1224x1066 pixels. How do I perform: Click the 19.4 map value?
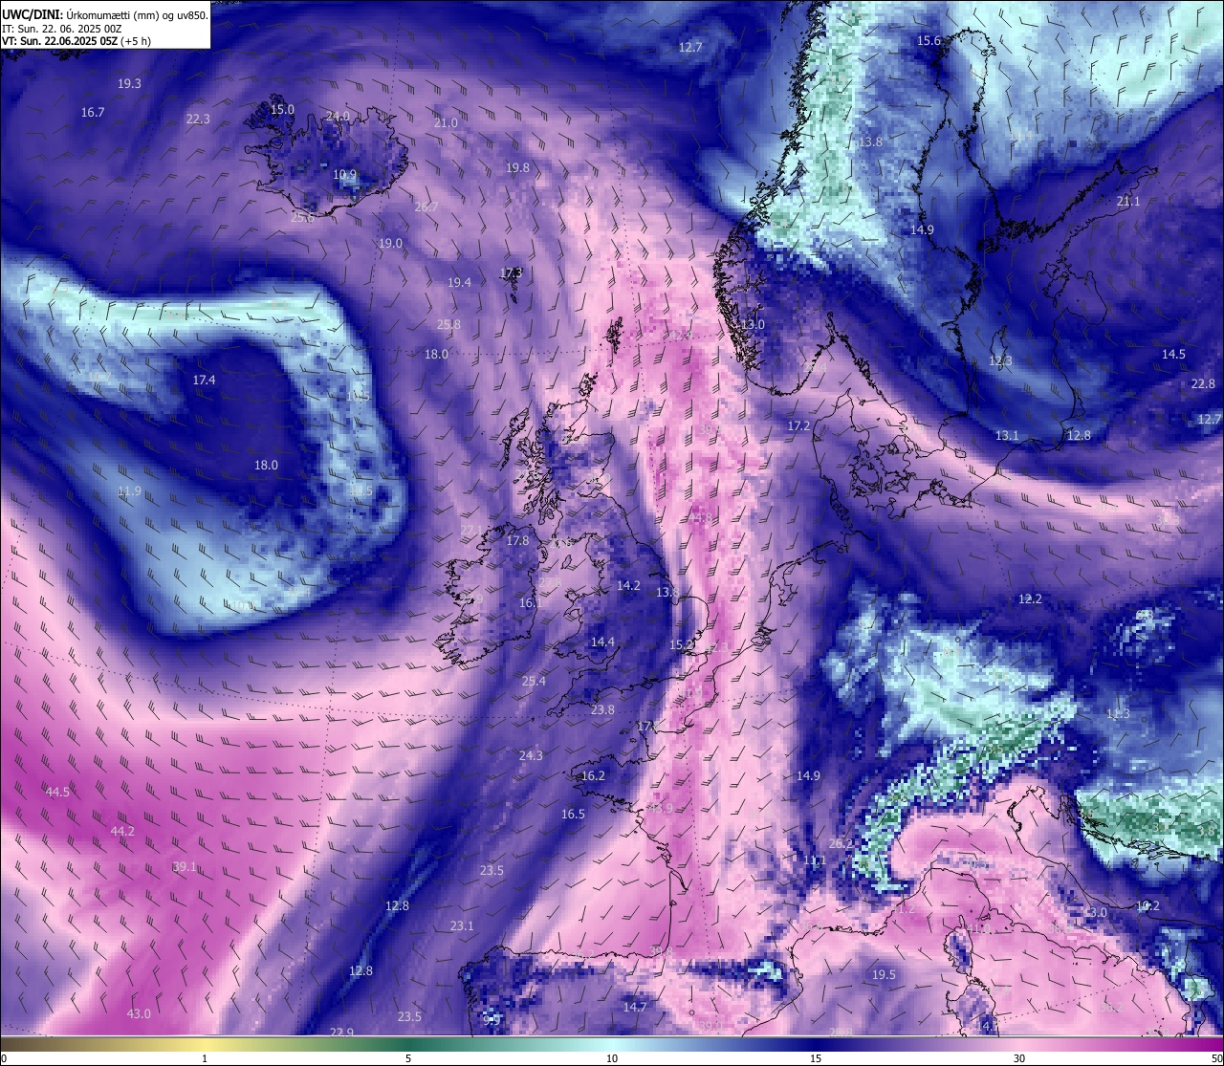pos(459,283)
